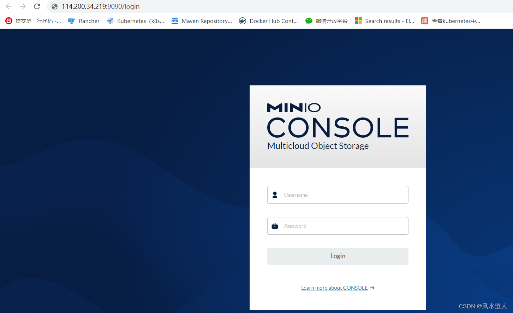
Task: Click the back navigation arrow
Action: 8,6
